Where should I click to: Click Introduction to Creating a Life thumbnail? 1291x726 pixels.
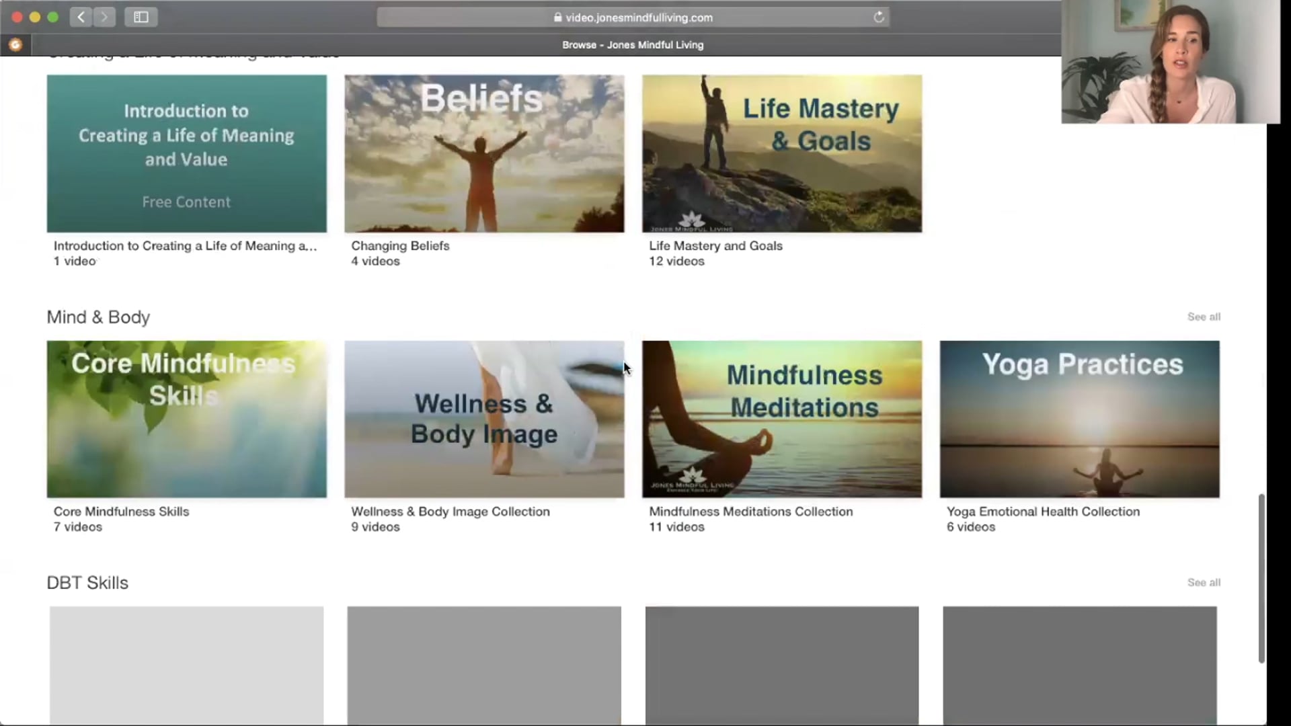(186, 153)
